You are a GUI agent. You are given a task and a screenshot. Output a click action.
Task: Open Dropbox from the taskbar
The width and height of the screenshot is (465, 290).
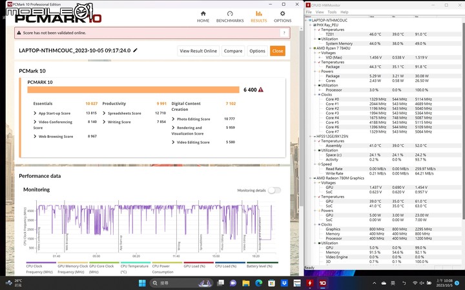[x=284, y=283]
